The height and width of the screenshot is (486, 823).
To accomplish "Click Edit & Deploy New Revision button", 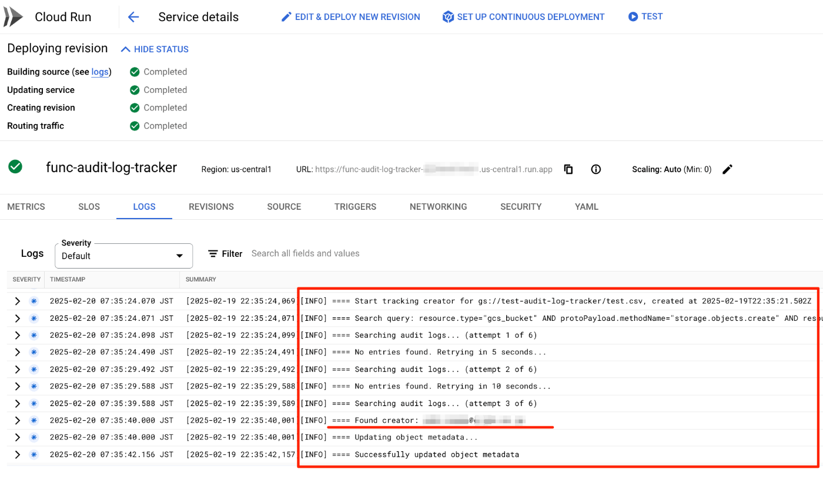I will (350, 17).
